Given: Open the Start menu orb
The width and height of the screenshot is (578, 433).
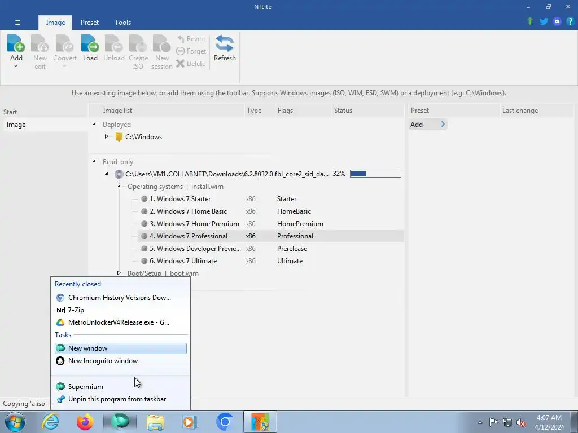Looking at the screenshot, I should tap(15, 422).
